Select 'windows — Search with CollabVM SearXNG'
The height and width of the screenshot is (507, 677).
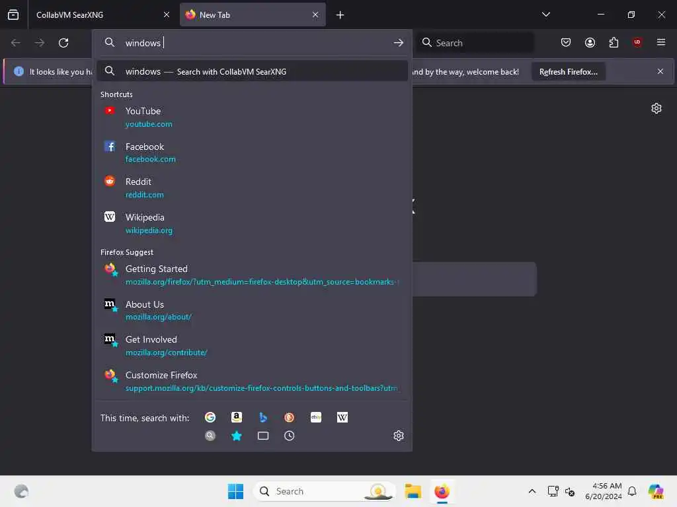252,71
